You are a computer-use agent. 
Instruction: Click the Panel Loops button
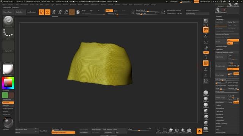click(221, 75)
